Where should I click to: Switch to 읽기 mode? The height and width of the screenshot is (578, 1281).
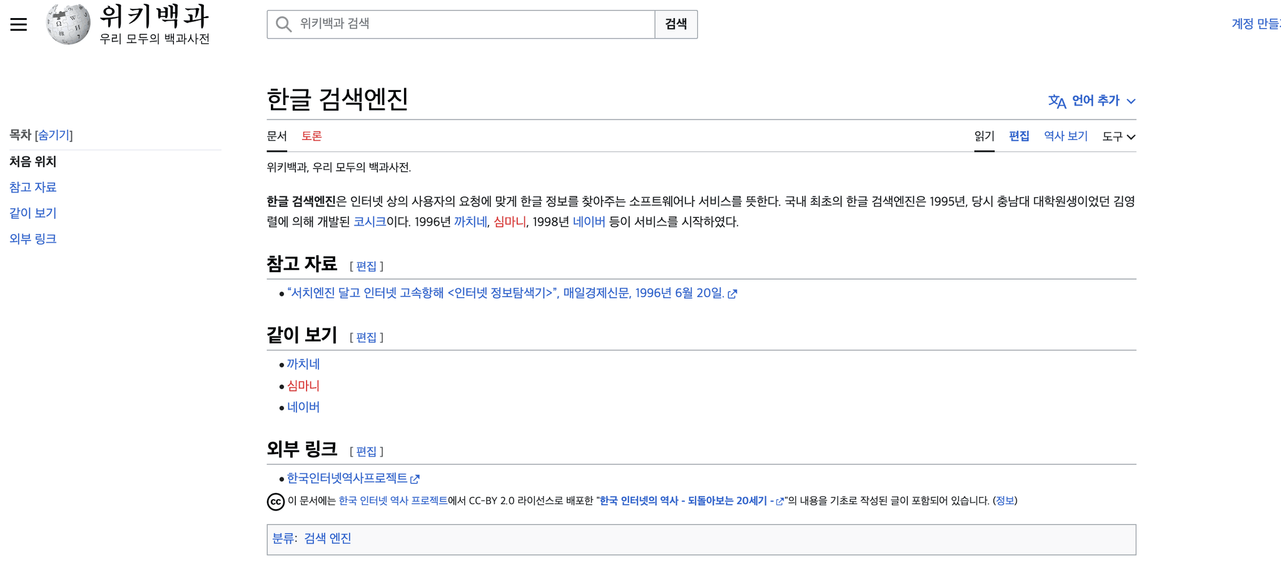tap(985, 136)
